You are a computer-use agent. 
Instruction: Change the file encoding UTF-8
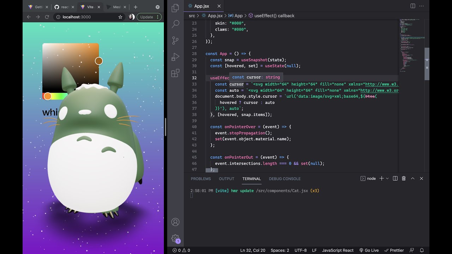[301, 250]
